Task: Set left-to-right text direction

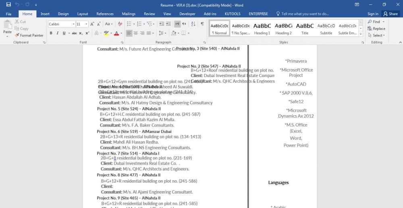Action: click(x=177, y=24)
